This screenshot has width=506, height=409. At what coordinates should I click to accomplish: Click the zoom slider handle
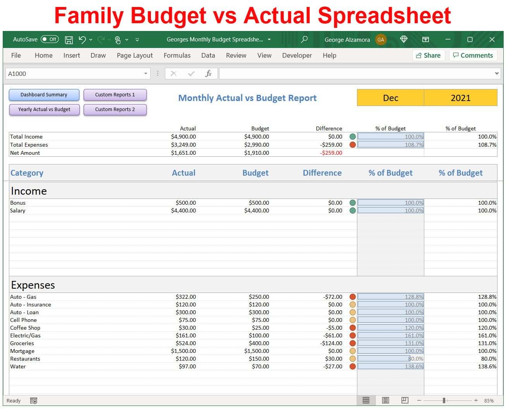tap(444, 400)
